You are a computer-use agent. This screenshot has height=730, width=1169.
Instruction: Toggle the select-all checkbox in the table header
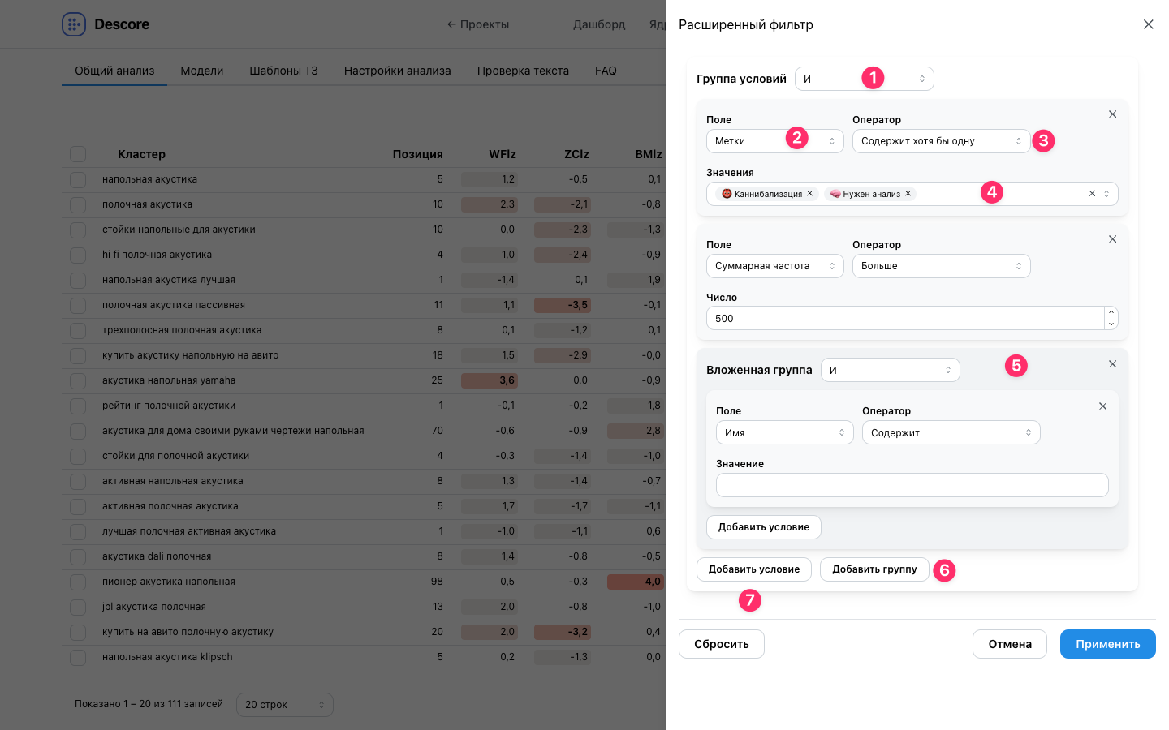[x=78, y=154]
